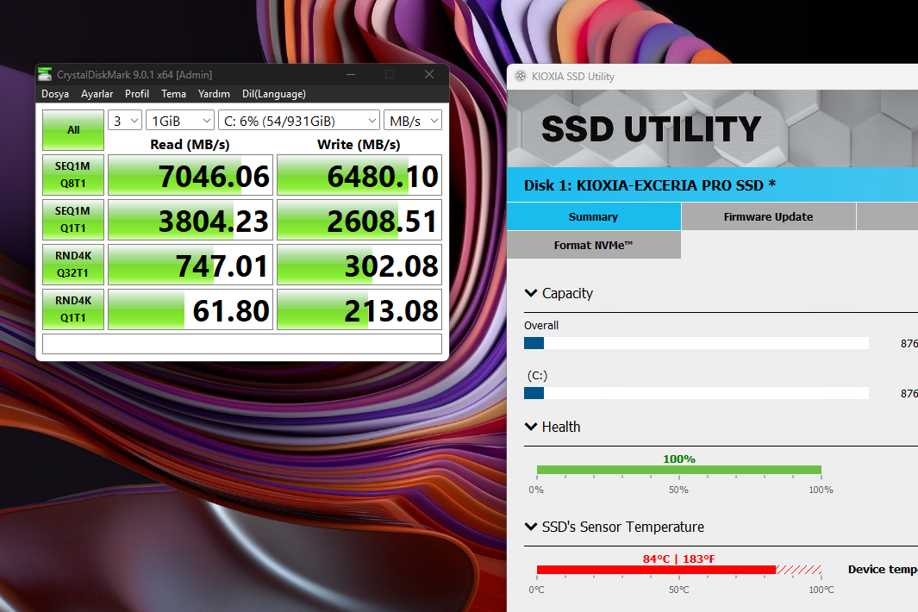Switch to the Firmware Update tab

click(x=769, y=216)
